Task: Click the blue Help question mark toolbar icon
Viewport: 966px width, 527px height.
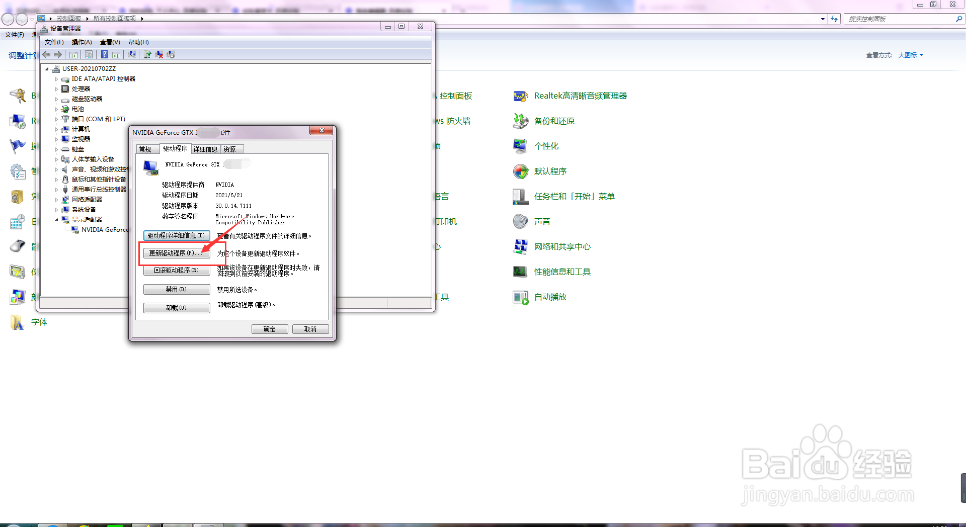Action: pos(104,54)
